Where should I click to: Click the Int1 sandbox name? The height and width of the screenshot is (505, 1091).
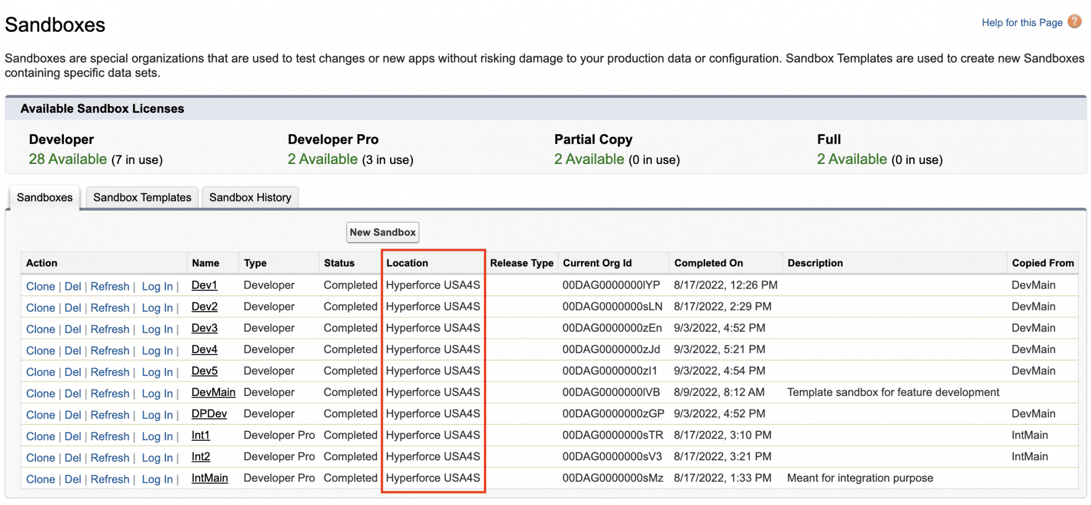point(201,435)
